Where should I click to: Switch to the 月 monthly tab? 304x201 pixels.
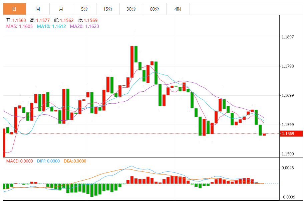pyautogui.click(x=61, y=9)
